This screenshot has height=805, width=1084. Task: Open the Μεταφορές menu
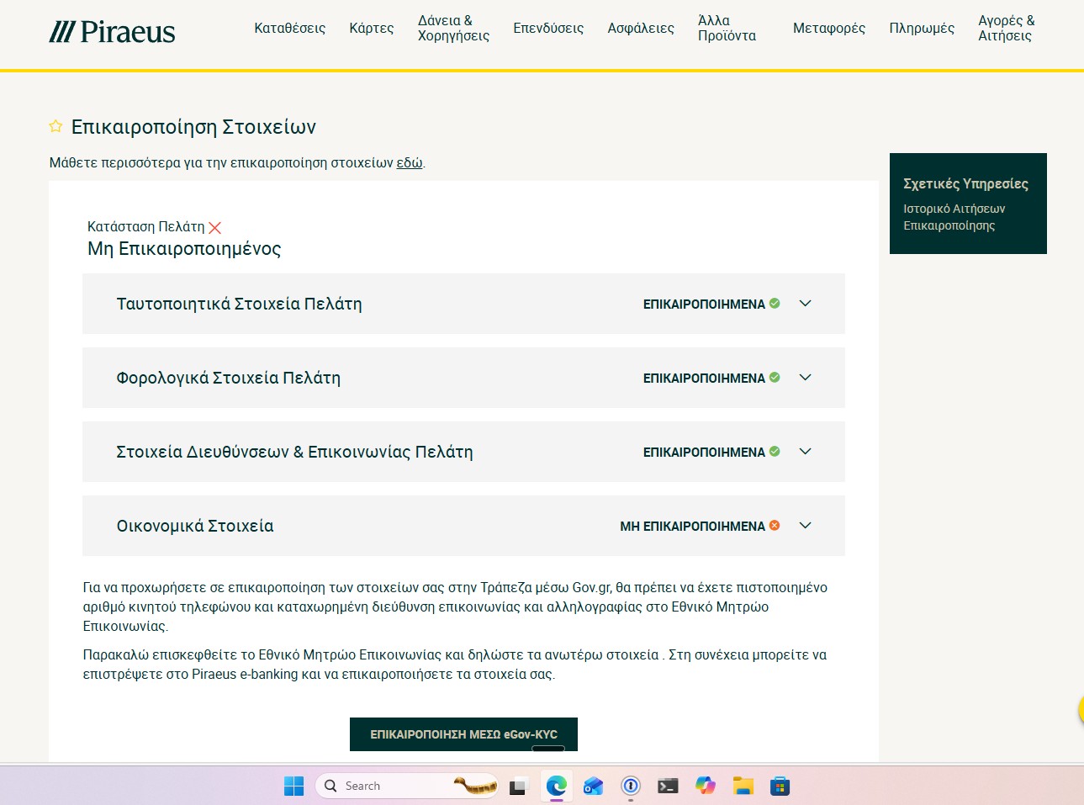pyautogui.click(x=828, y=28)
